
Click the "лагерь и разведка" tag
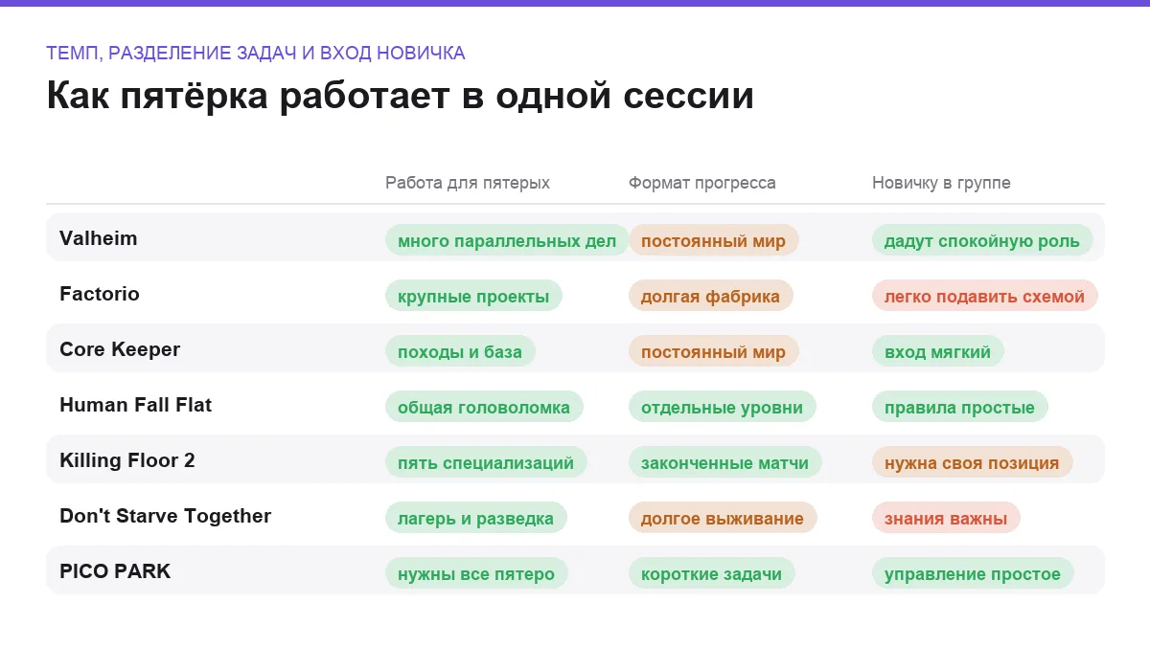pyautogui.click(x=476, y=518)
